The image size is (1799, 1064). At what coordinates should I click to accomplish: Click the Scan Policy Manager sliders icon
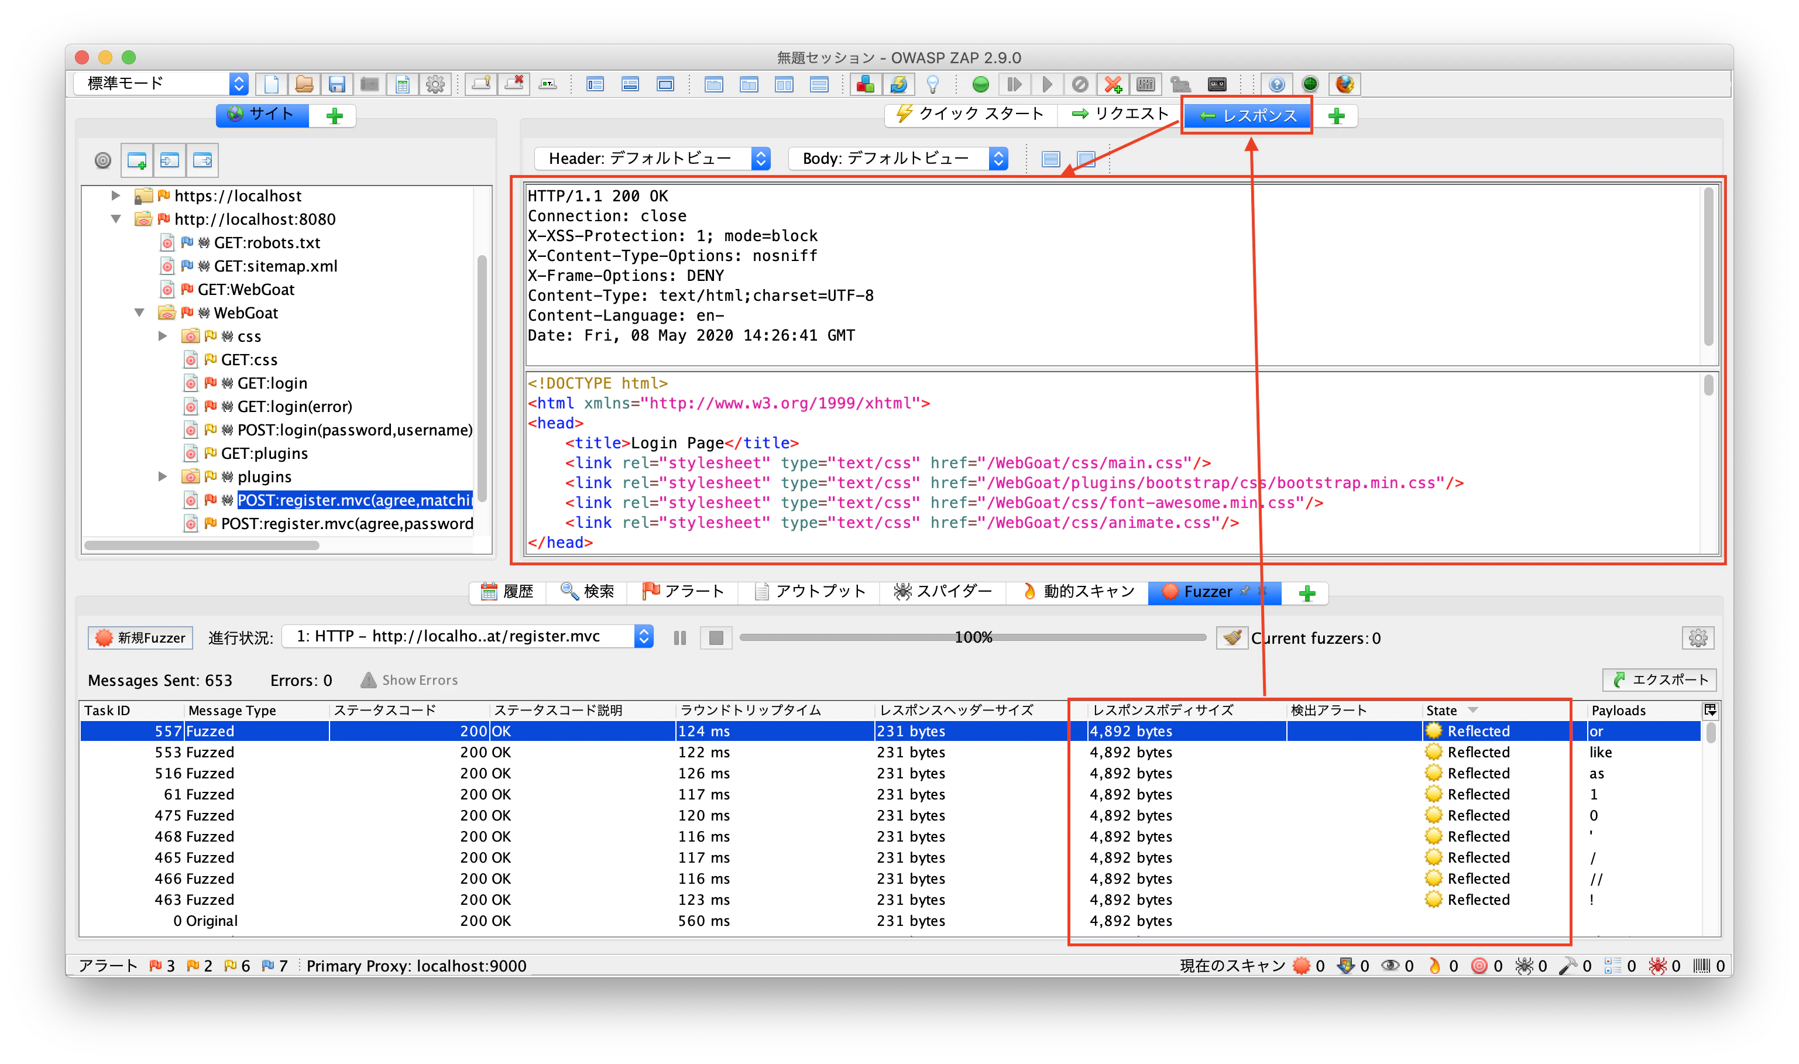[1146, 85]
